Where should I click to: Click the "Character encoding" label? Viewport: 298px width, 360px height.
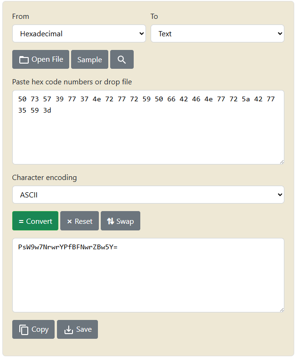[x=44, y=178]
